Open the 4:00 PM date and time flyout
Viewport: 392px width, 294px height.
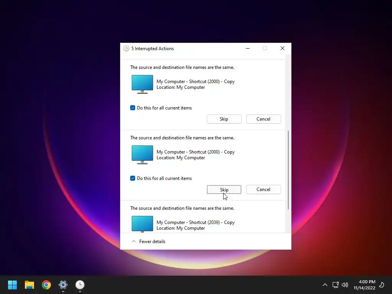tap(364, 285)
